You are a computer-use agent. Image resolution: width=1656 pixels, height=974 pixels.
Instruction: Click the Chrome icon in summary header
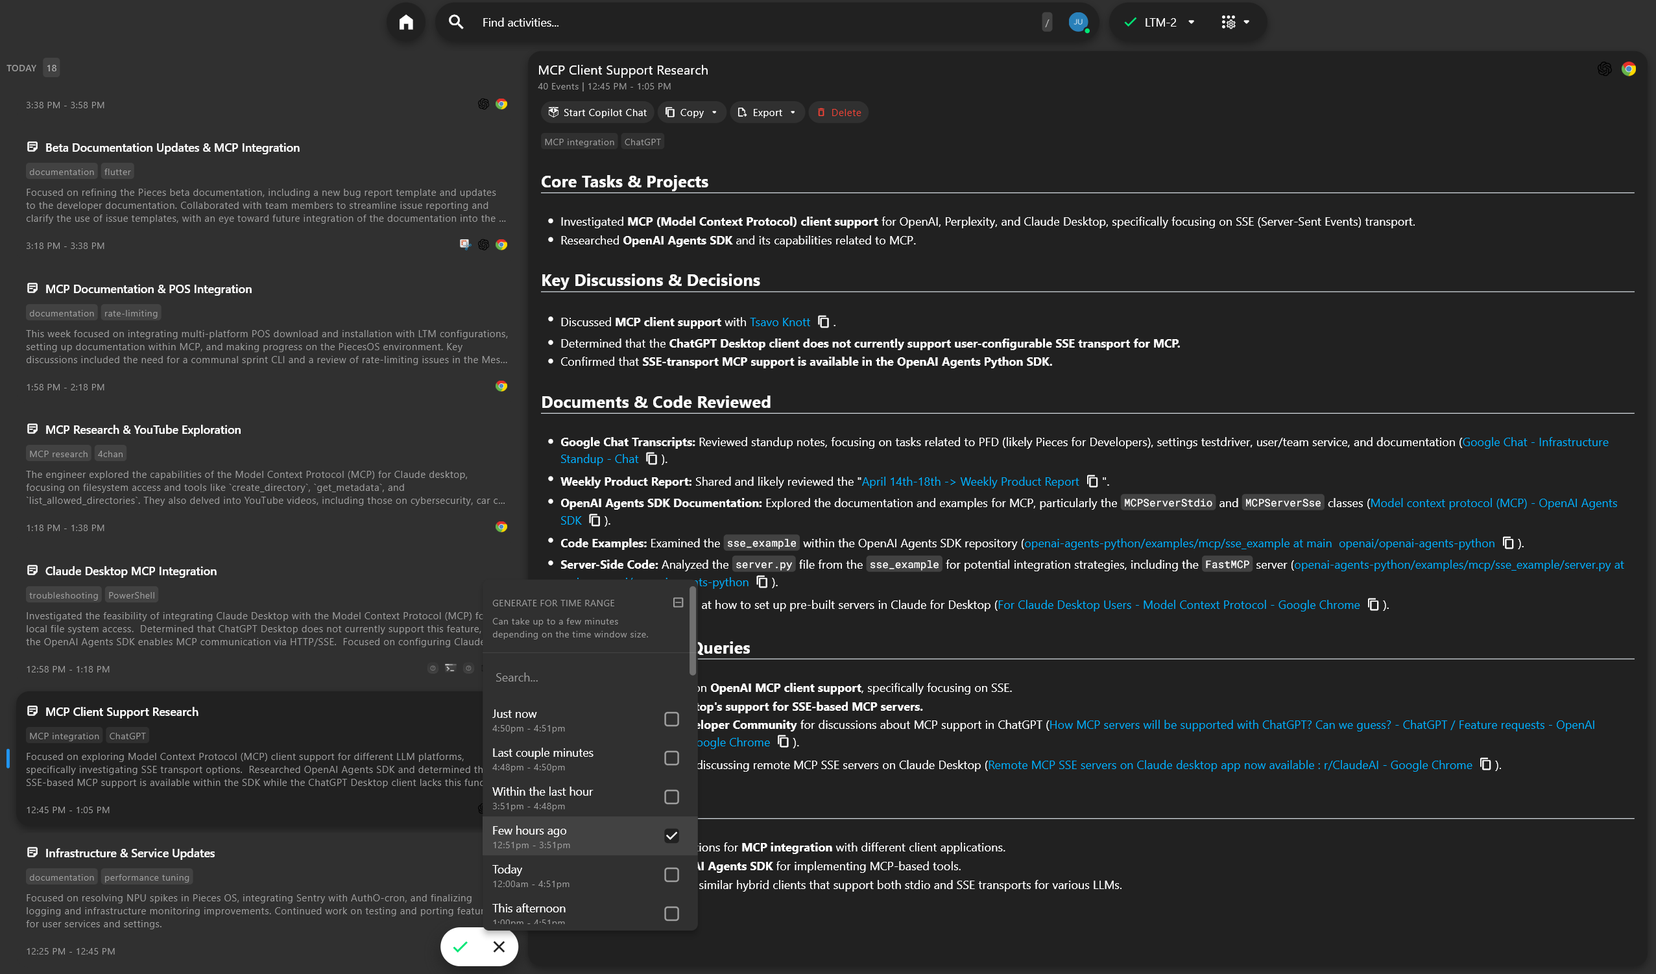[1628, 69]
